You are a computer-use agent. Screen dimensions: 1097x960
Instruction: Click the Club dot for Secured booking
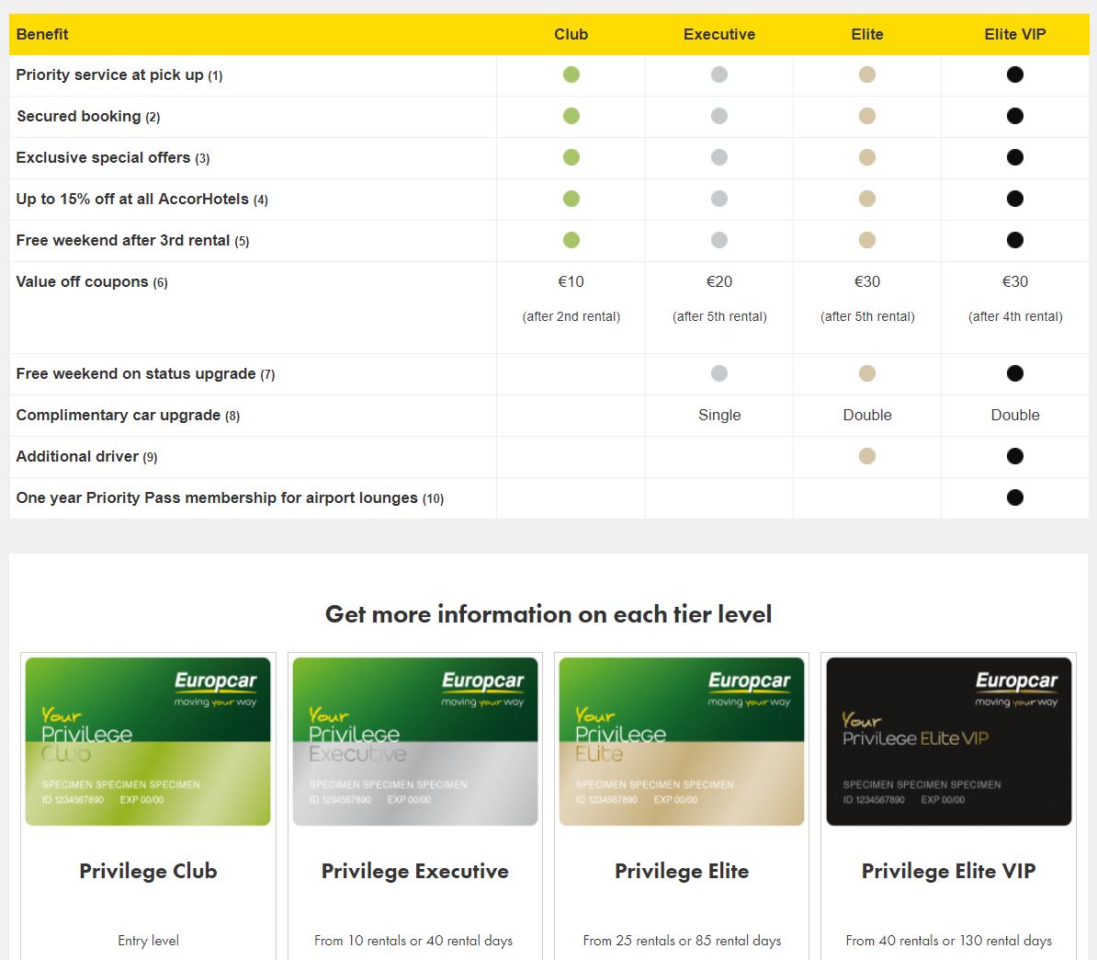(x=571, y=116)
